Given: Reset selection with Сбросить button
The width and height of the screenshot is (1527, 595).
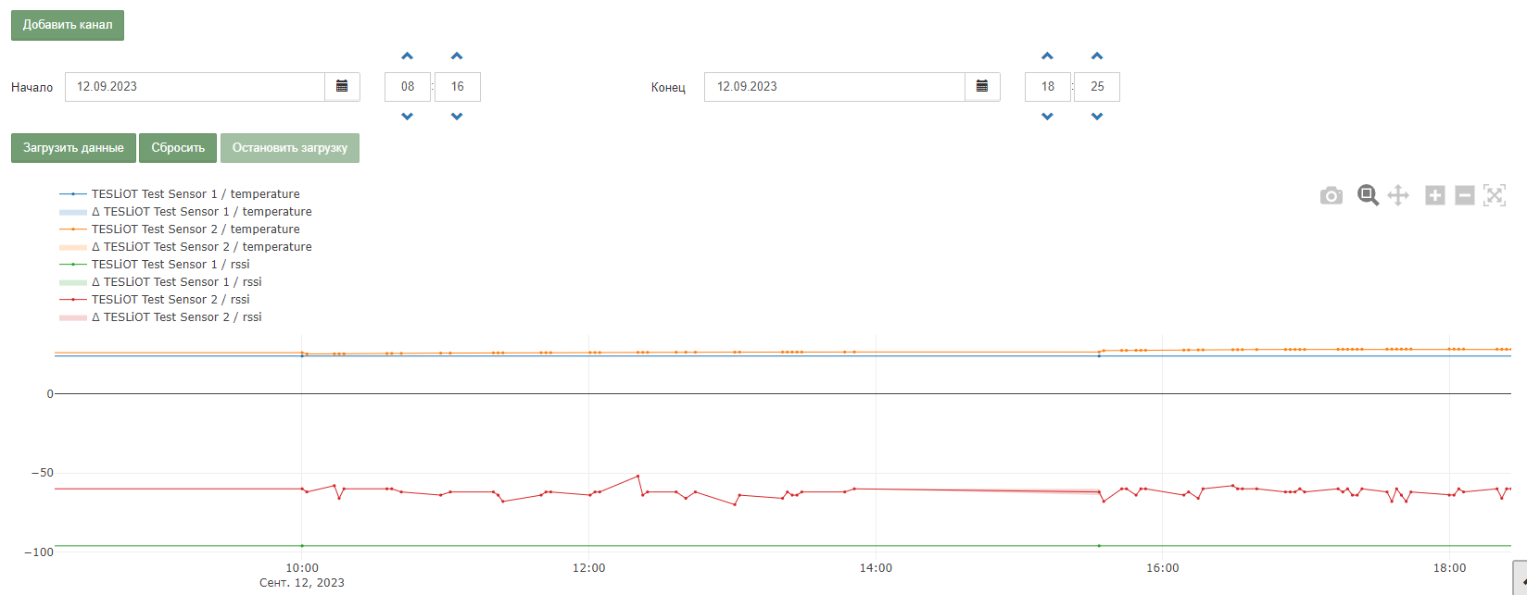Looking at the screenshot, I should coord(178,148).
